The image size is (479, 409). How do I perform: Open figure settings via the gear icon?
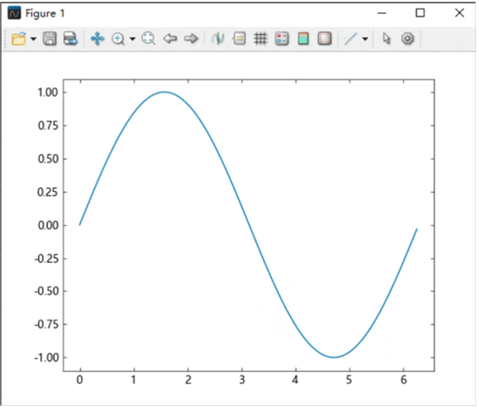pyautogui.click(x=408, y=39)
